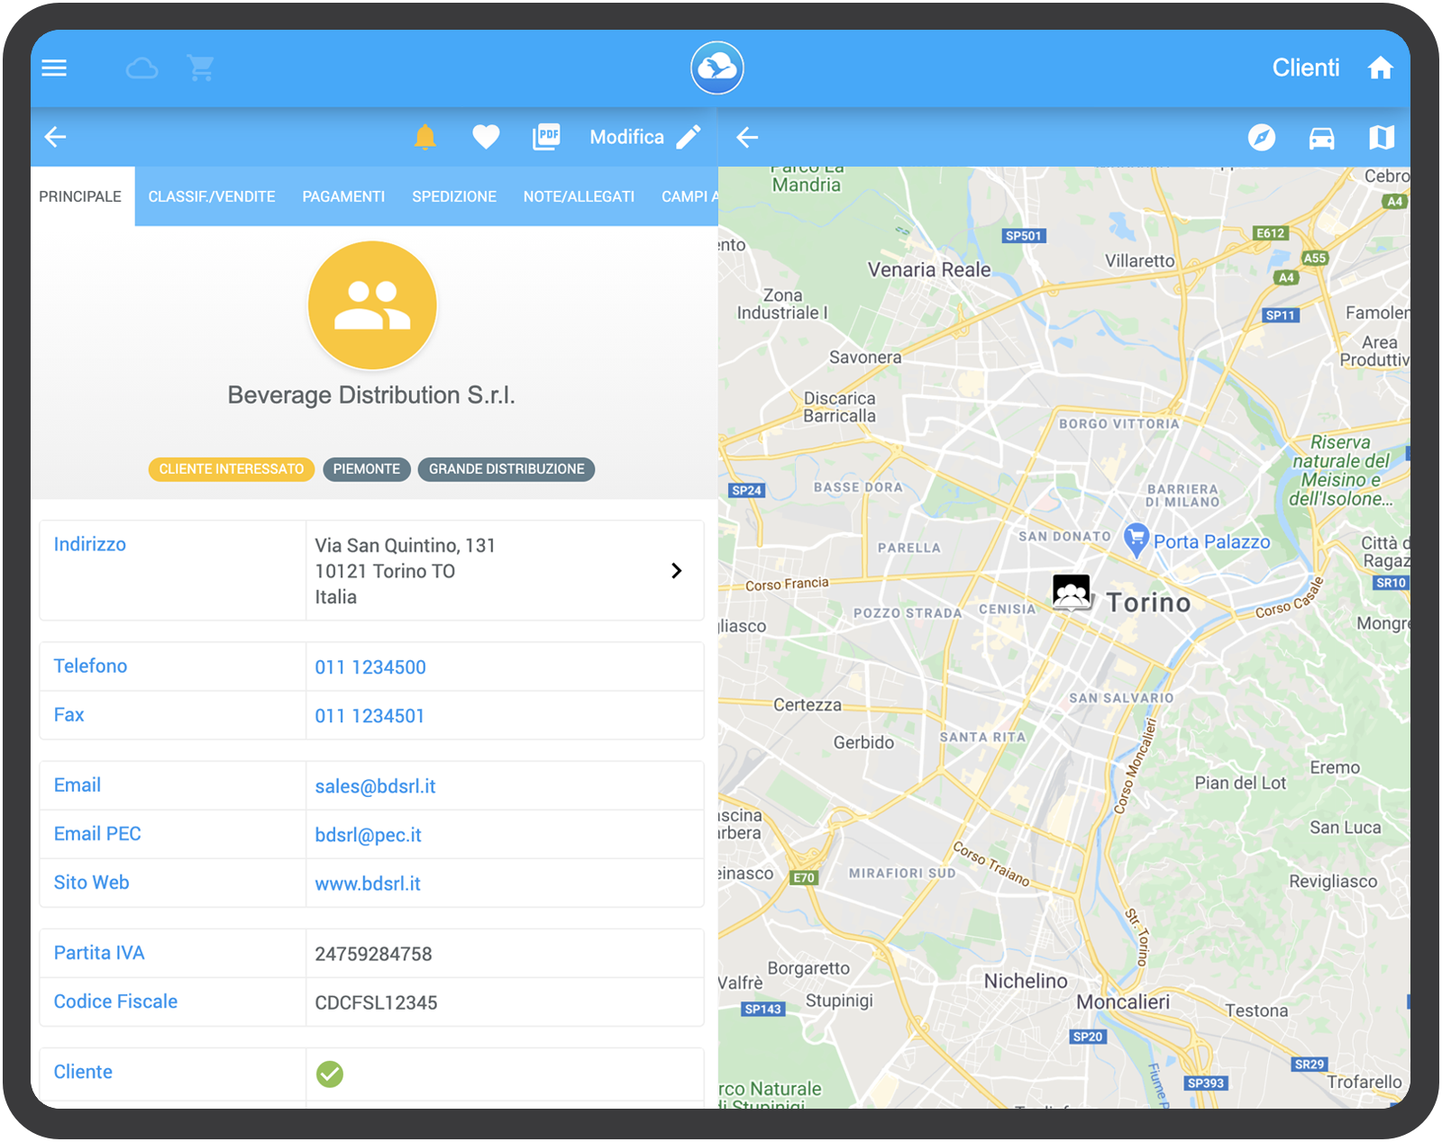The image size is (1442, 1142).
Task: Click the cloud sync icon
Action: pyautogui.click(x=141, y=68)
